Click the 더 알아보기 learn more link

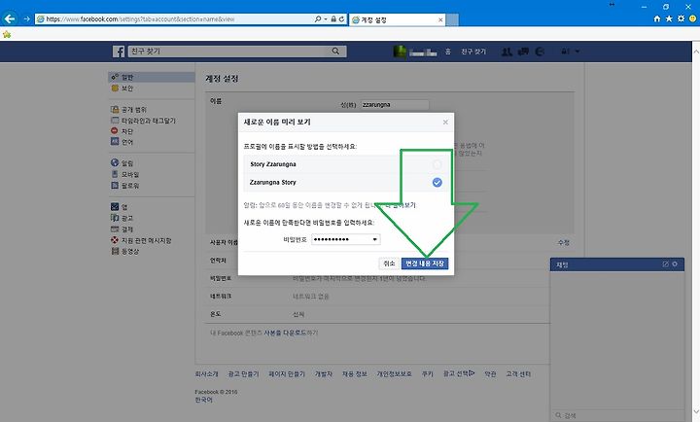point(400,205)
